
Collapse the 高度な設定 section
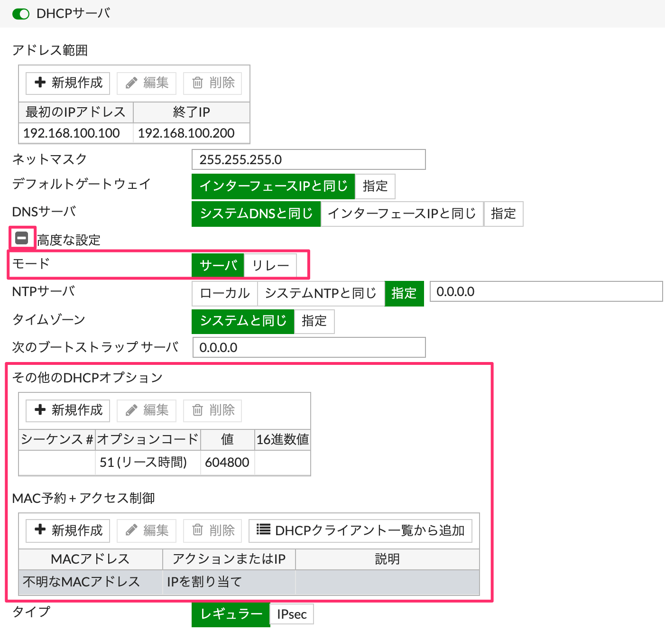22,238
